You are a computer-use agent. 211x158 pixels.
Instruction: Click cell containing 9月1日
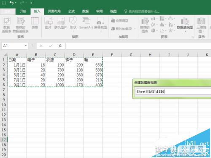(17, 85)
